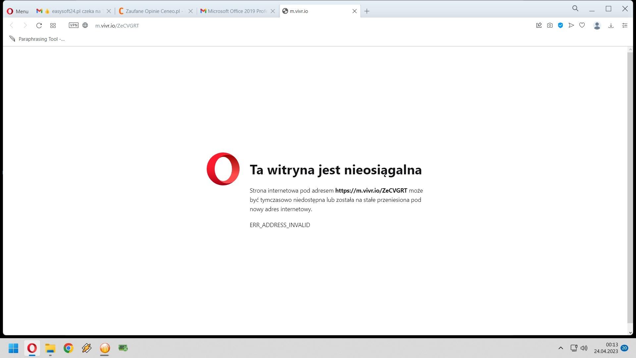Open the yellow pencil app in taskbar
This screenshot has width=636, height=358.
(x=87, y=348)
